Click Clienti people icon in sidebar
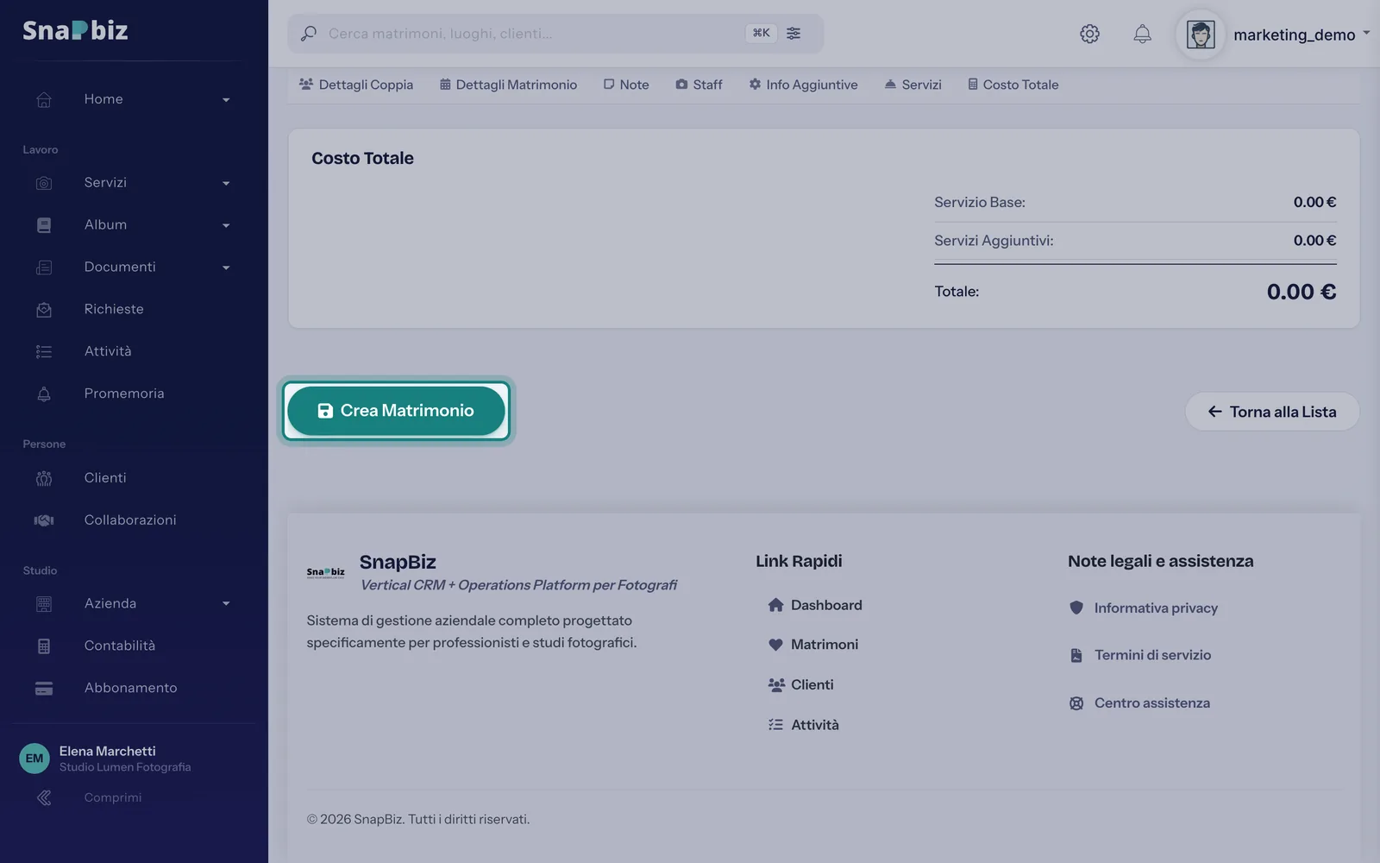 (x=44, y=478)
